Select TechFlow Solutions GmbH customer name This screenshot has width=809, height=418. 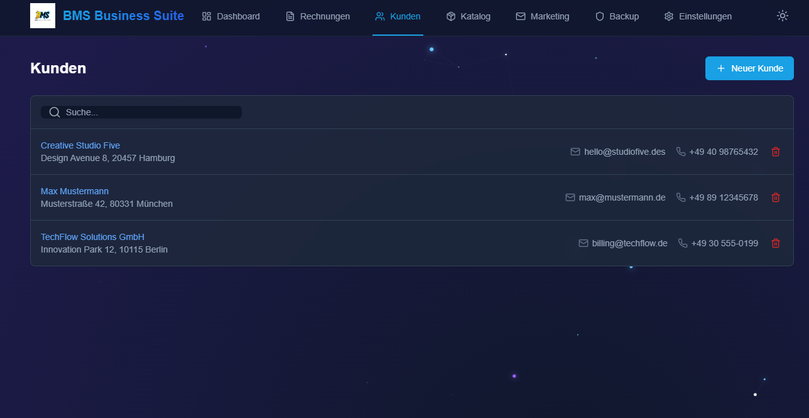(92, 237)
